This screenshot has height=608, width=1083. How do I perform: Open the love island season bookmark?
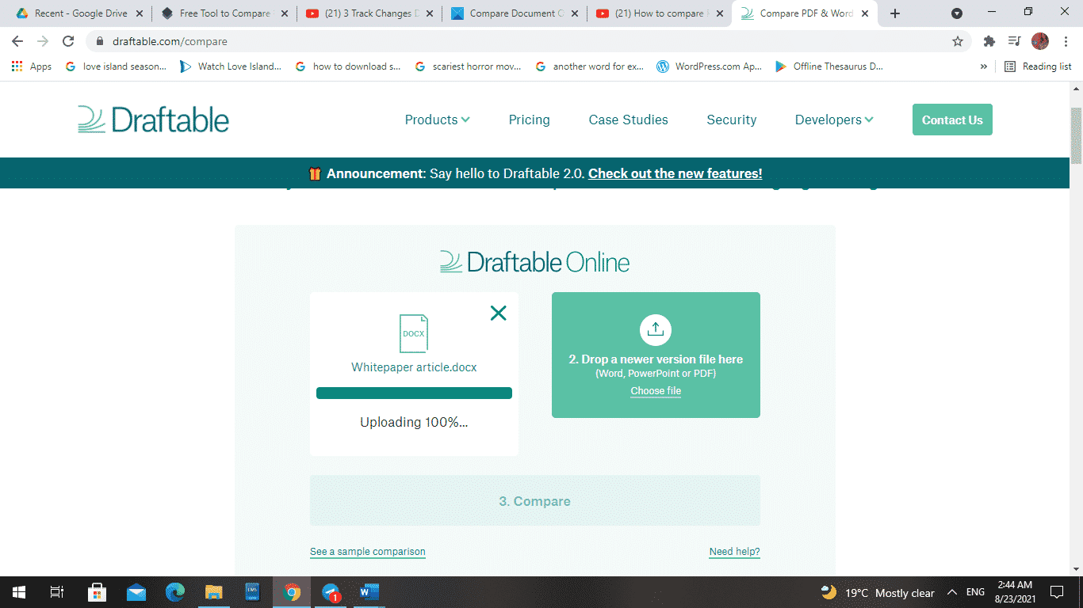[116, 66]
